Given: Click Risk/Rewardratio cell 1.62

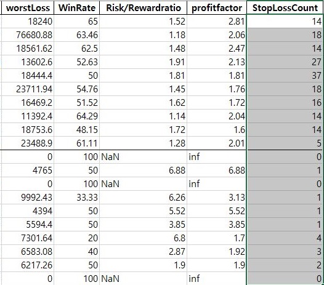Looking at the screenshot, I should (143, 102).
